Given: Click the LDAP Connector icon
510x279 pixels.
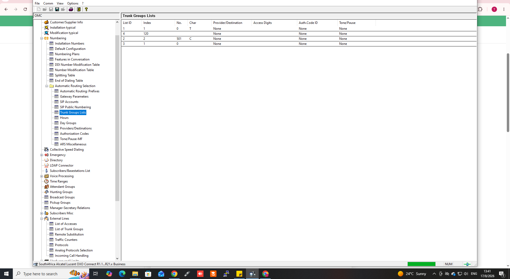Looking at the screenshot, I should 46,165.
